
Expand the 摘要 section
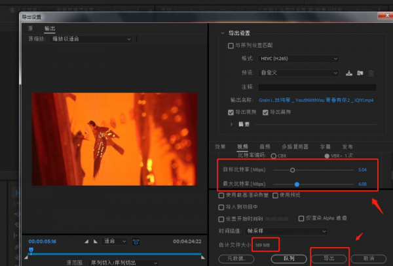click(x=231, y=124)
